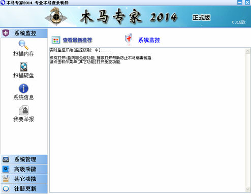Open the 系统管理 sidebar section
The height and width of the screenshot is (194, 251).
[x=24, y=159]
